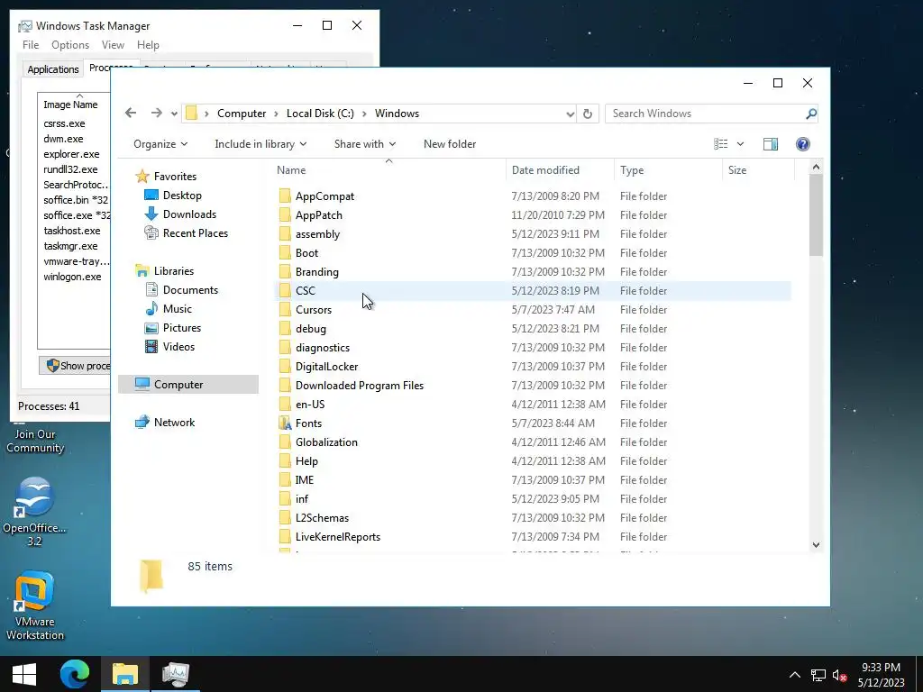The height and width of the screenshot is (692, 923).
Task: Refresh the Windows folder view
Action: click(588, 114)
